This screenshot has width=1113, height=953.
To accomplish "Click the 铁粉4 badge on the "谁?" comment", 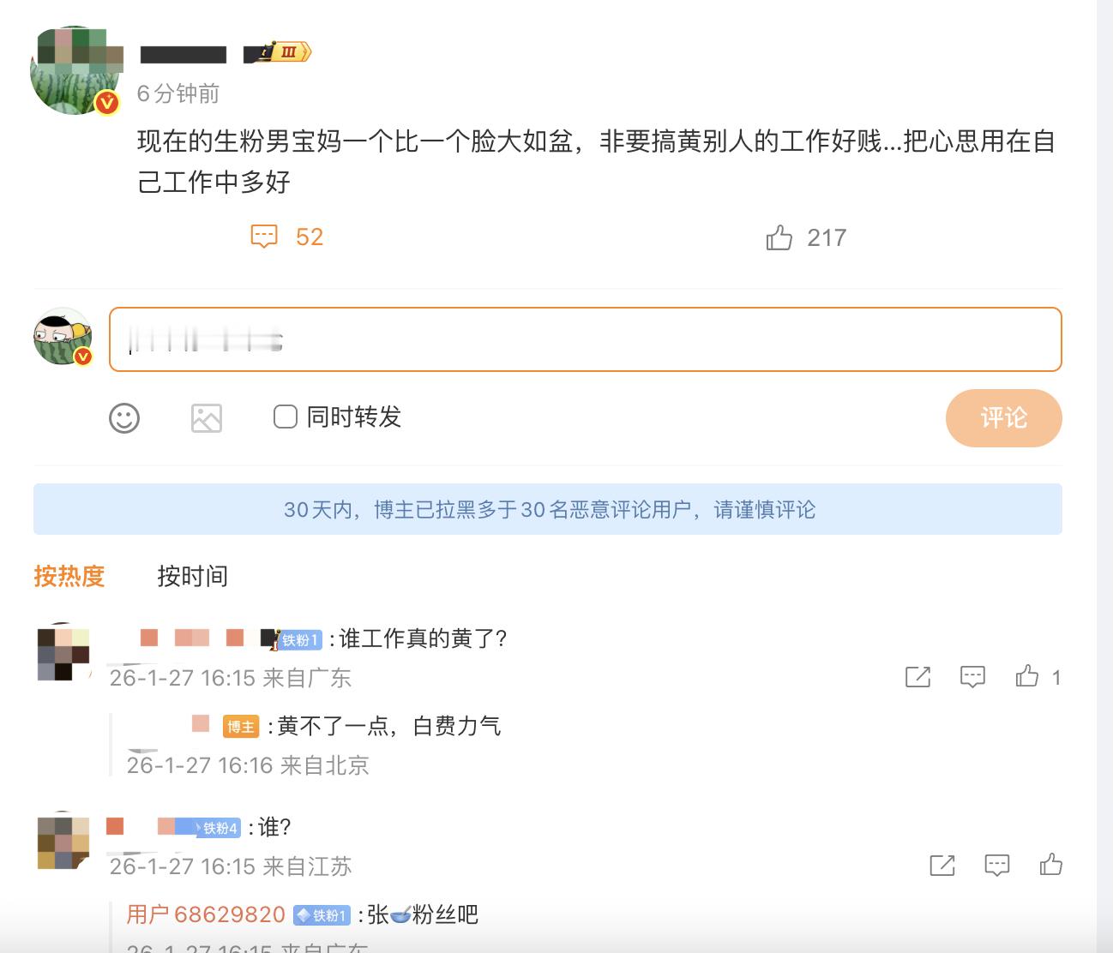I will pos(215,829).
